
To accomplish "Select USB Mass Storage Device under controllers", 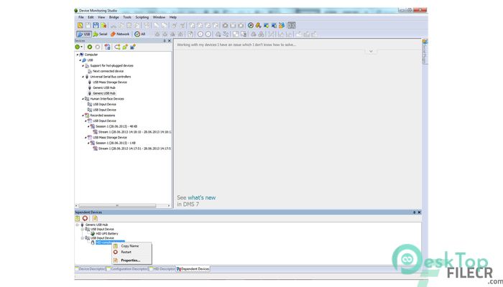I will click(x=110, y=83).
